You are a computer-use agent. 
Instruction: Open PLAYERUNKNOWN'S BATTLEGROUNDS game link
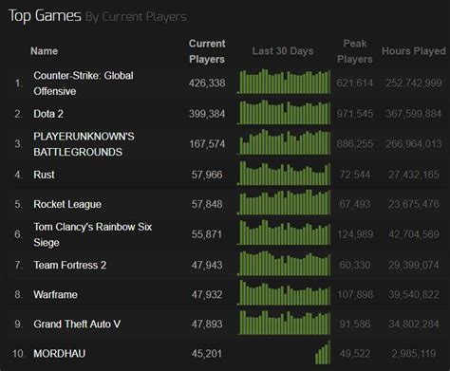click(84, 144)
